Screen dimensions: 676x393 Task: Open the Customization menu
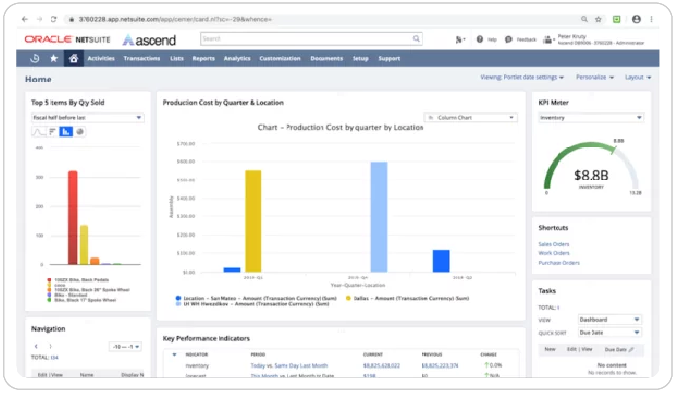click(280, 58)
